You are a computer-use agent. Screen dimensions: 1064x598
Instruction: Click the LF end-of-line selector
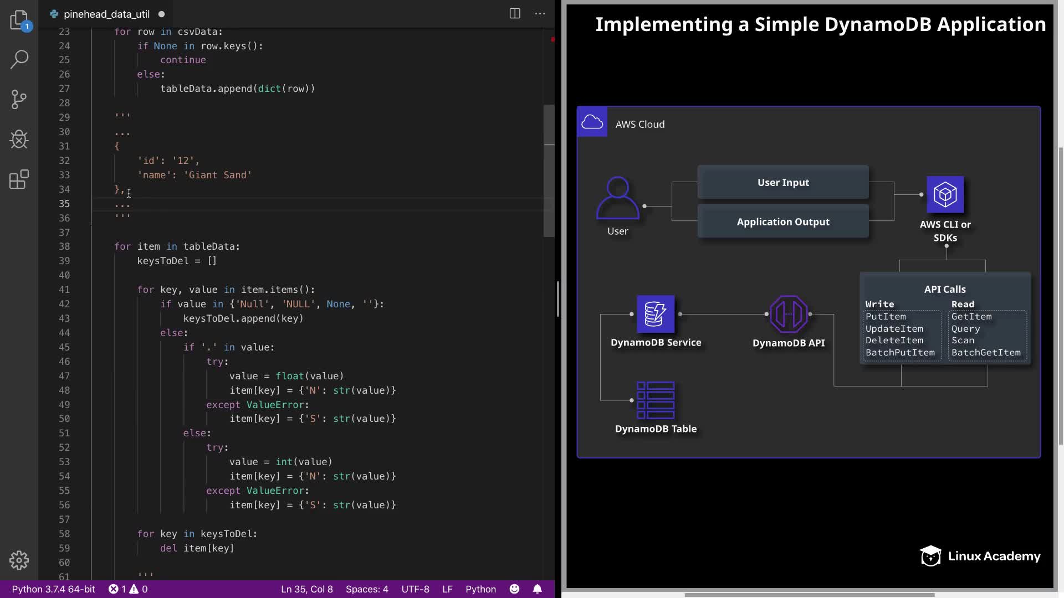pos(447,589)
